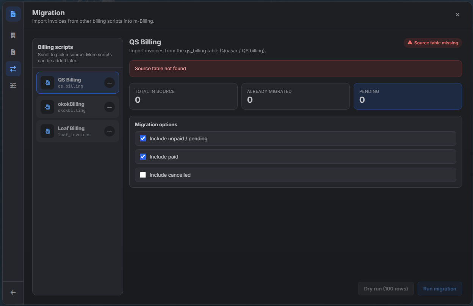Click the Run migration button
Image resolution: width=473 pixels, height=306 pixels.
[x=440, y=289]
